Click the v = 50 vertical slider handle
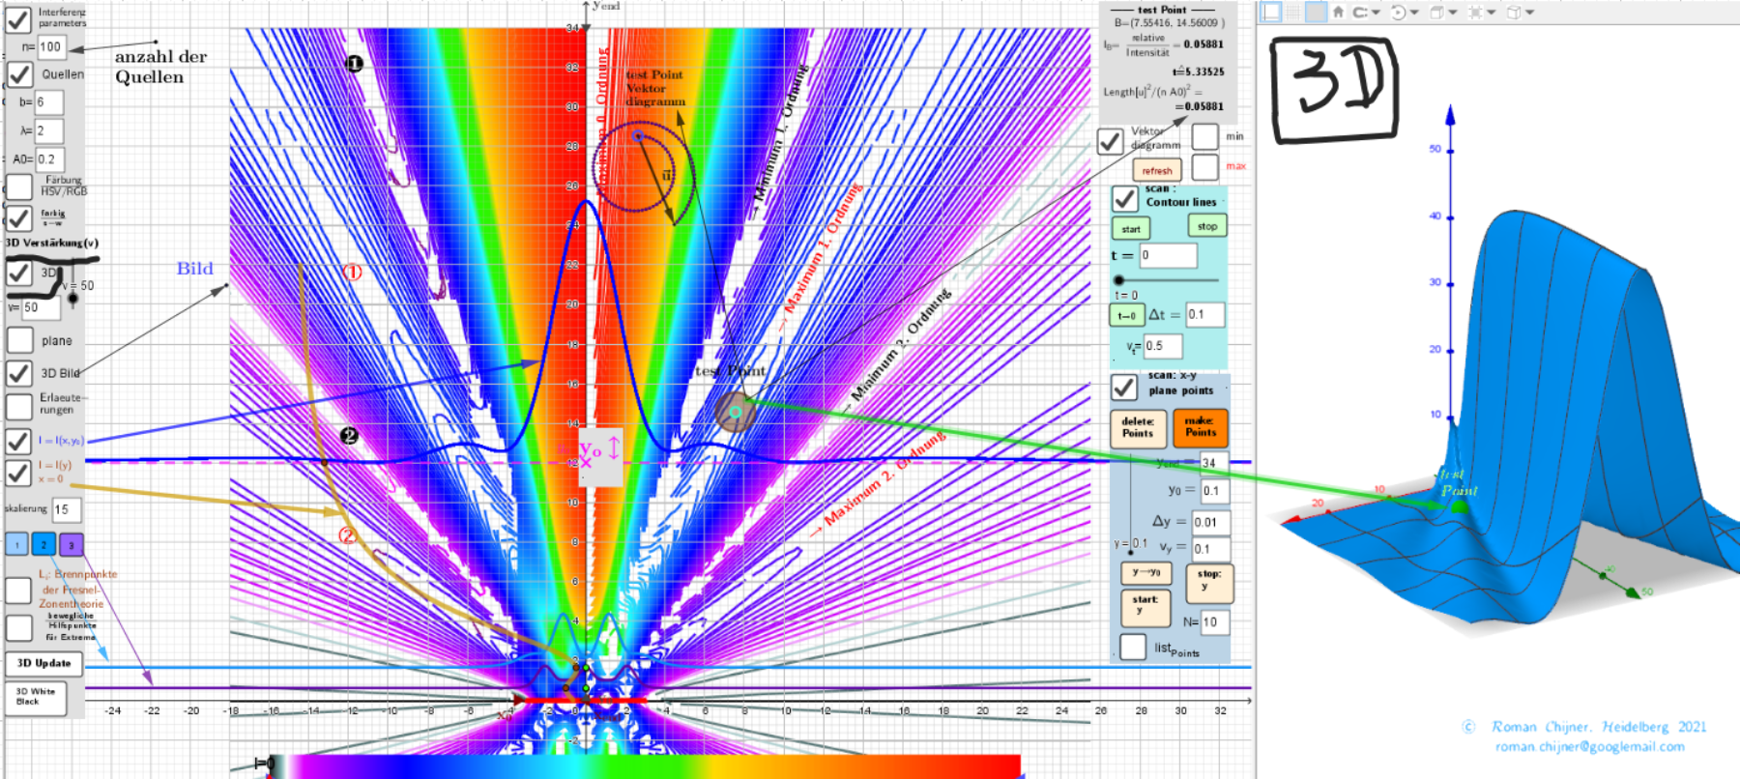 point(72,299)
